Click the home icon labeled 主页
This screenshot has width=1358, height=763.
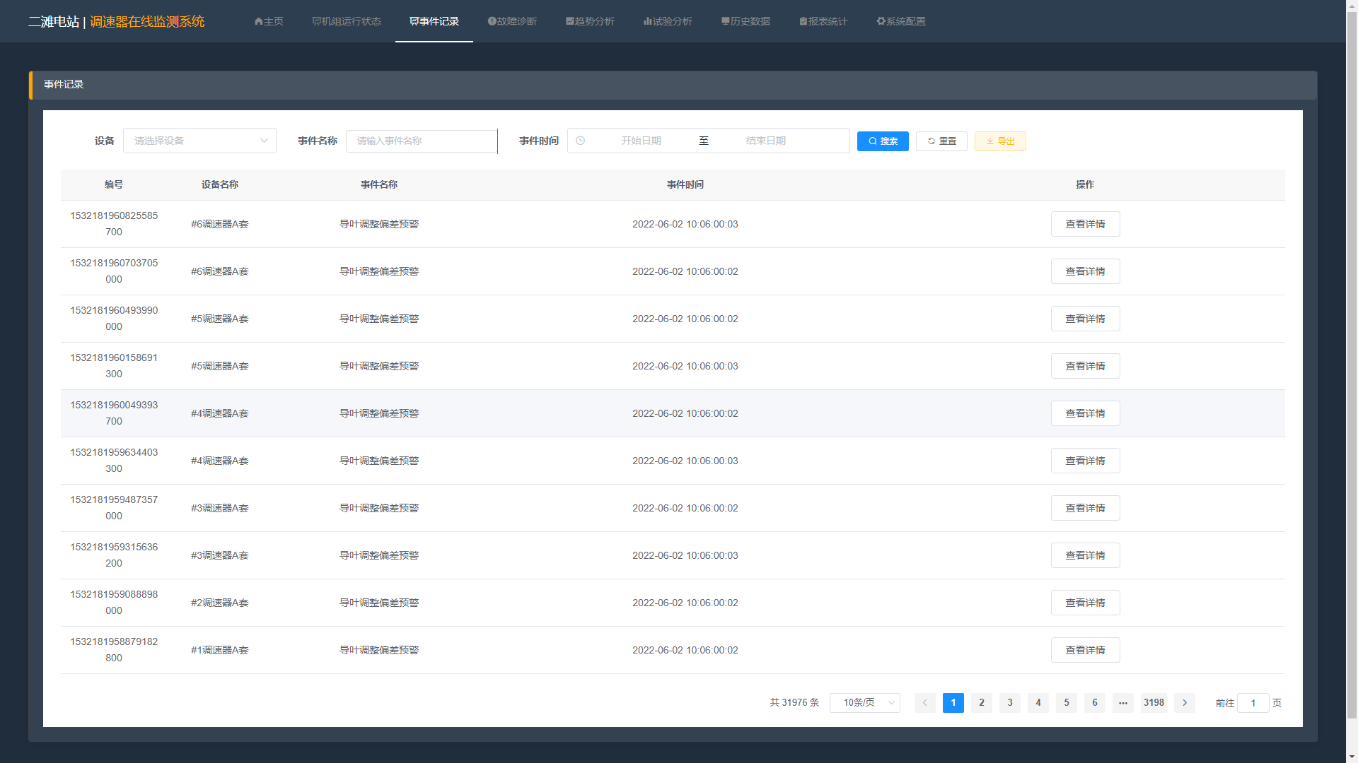(259, 21)
